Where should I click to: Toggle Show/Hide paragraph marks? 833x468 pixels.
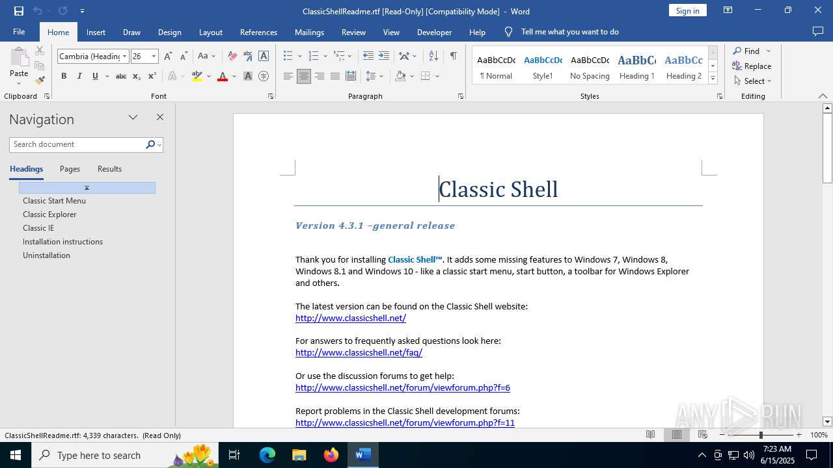click(453, 56)
